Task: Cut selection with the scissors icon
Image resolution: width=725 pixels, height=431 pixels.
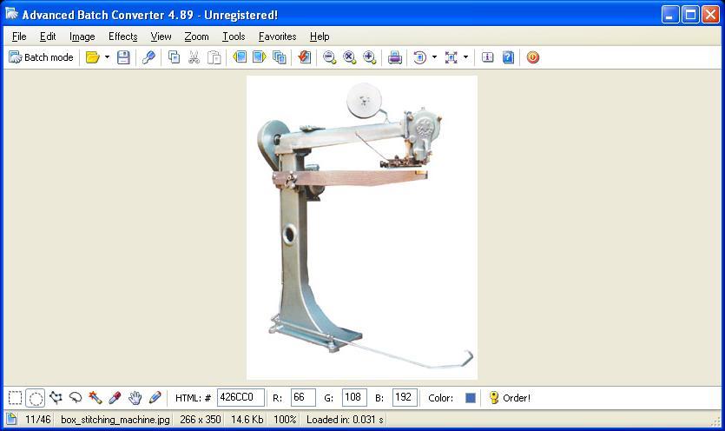Action: [x=194, y=57]
